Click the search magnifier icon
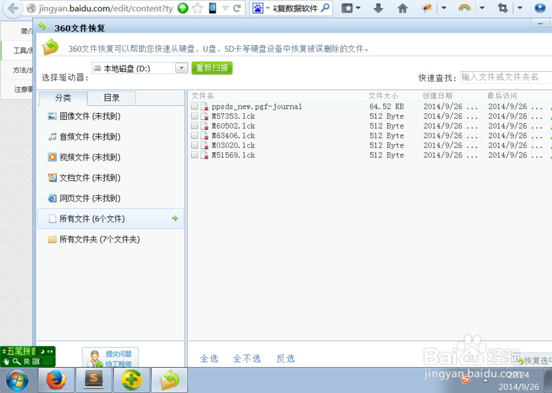552x393 pixels. point(326,7)
